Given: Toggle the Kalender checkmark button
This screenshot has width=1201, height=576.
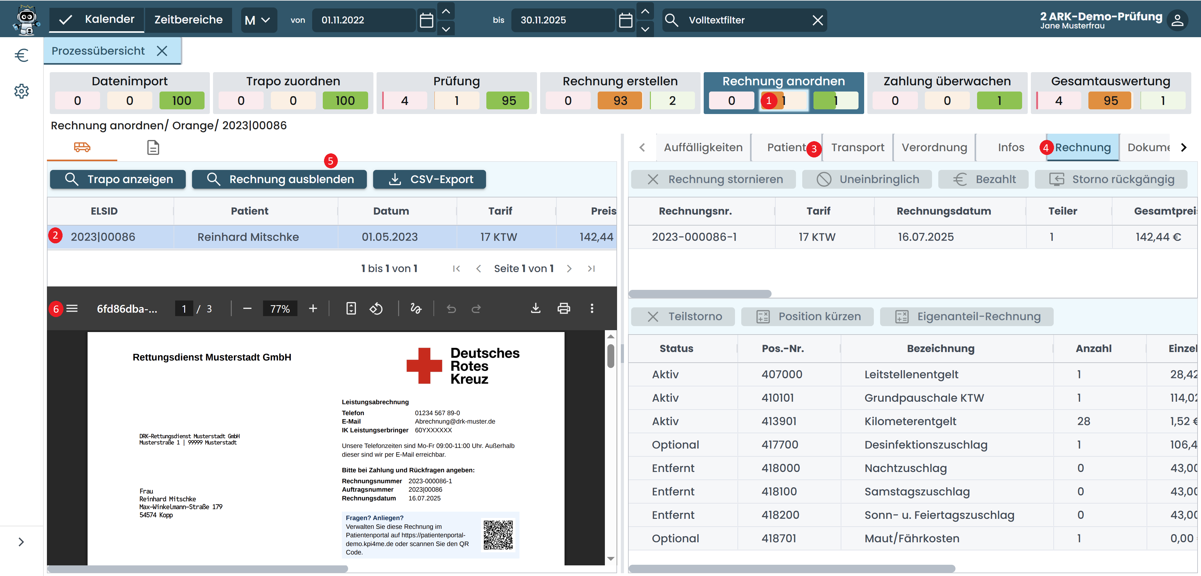Looking at the screenshot, I should click(x=66, y=20).
